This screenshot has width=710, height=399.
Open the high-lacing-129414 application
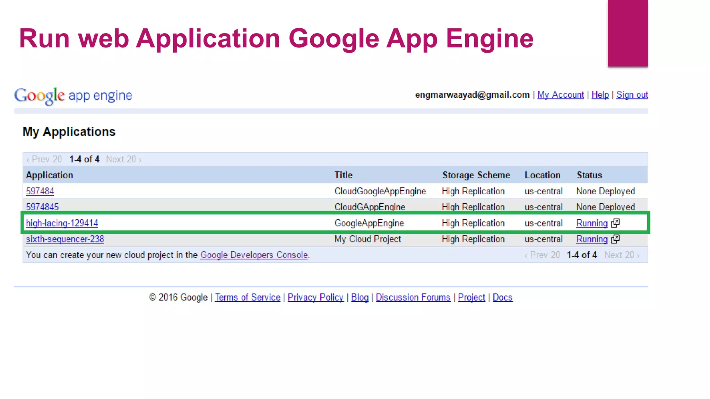pos(62,223)
